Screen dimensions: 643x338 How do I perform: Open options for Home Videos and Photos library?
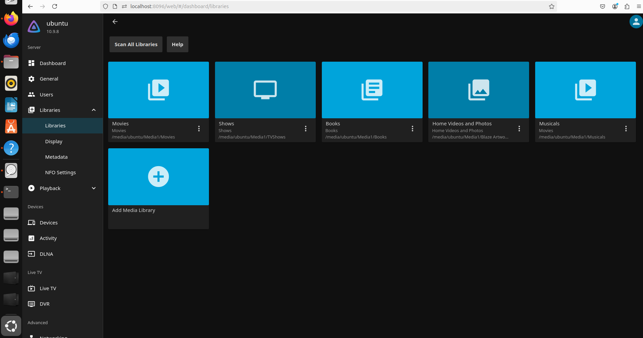point(519,129)
